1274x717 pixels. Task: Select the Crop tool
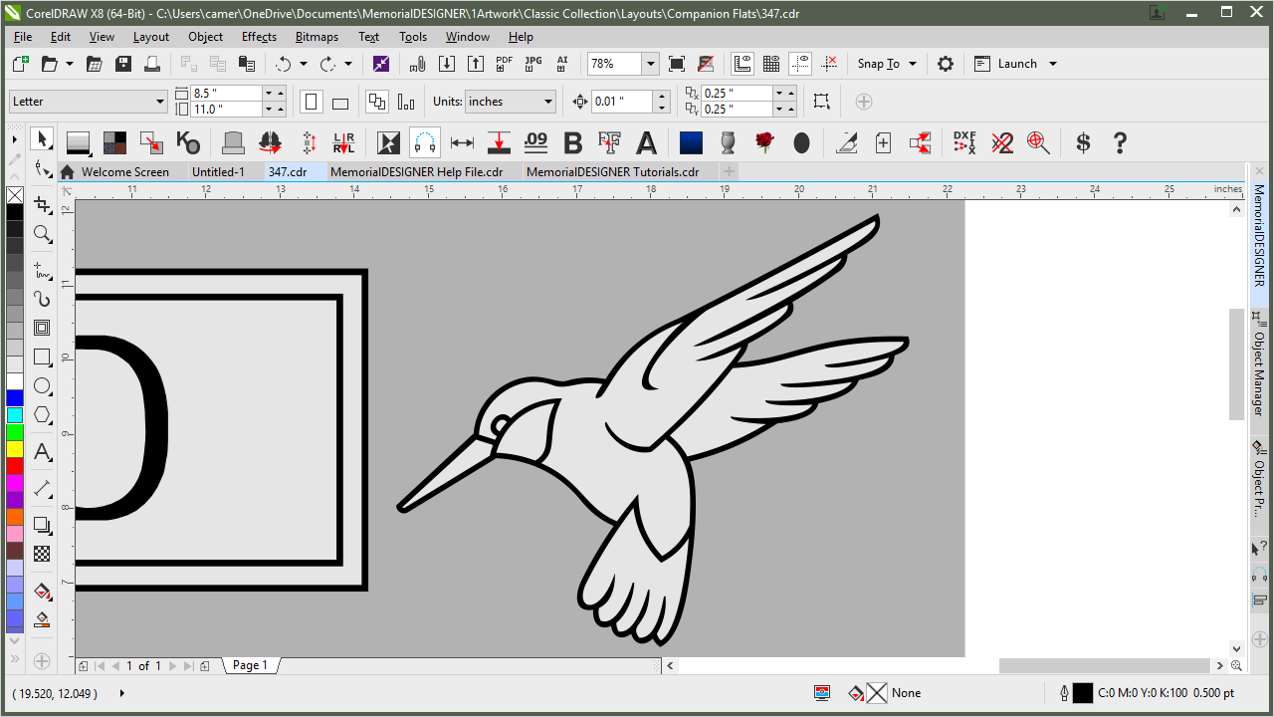(42, 205)
